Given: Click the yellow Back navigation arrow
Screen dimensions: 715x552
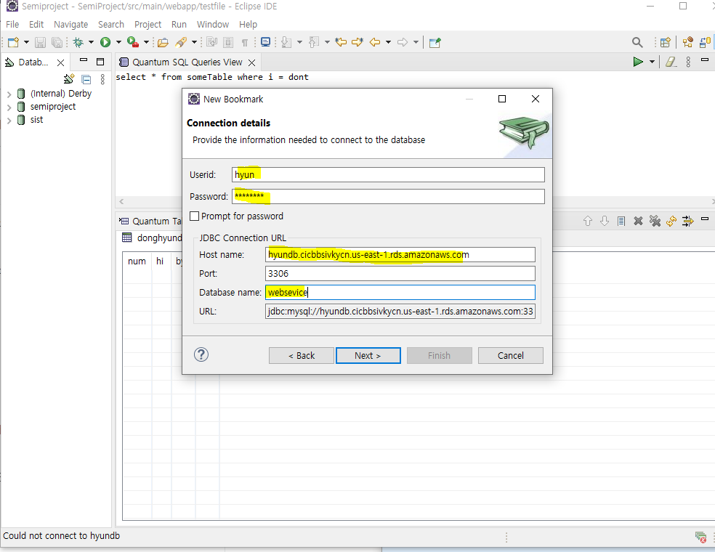Looking at the screenshot, I should (375, 42).
